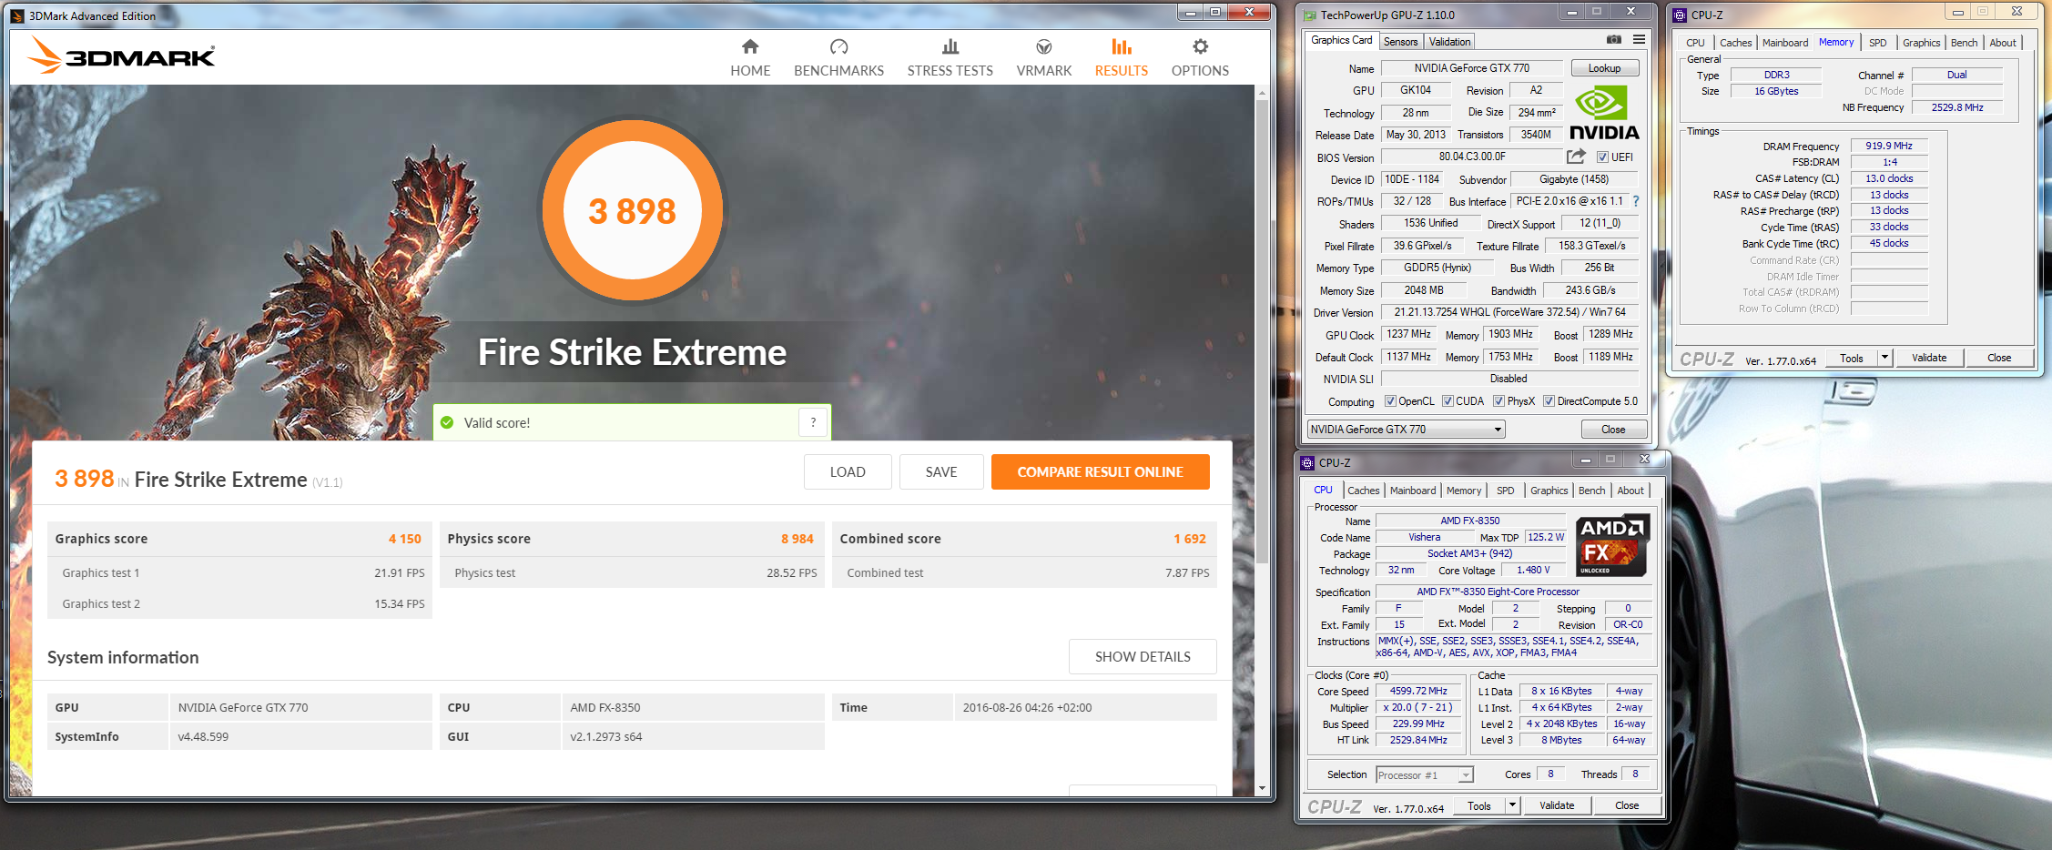Click the Lookup button in GPU-Z
This screenshot has height=850, width=2052.
tap(1605, 68)
